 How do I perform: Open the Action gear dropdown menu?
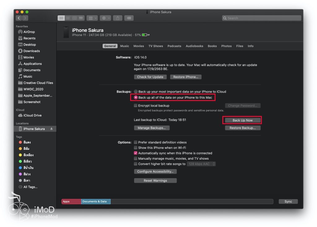click(x=105, y=18)
